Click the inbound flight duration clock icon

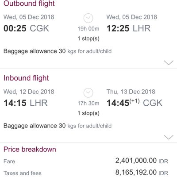click(88, 93)
